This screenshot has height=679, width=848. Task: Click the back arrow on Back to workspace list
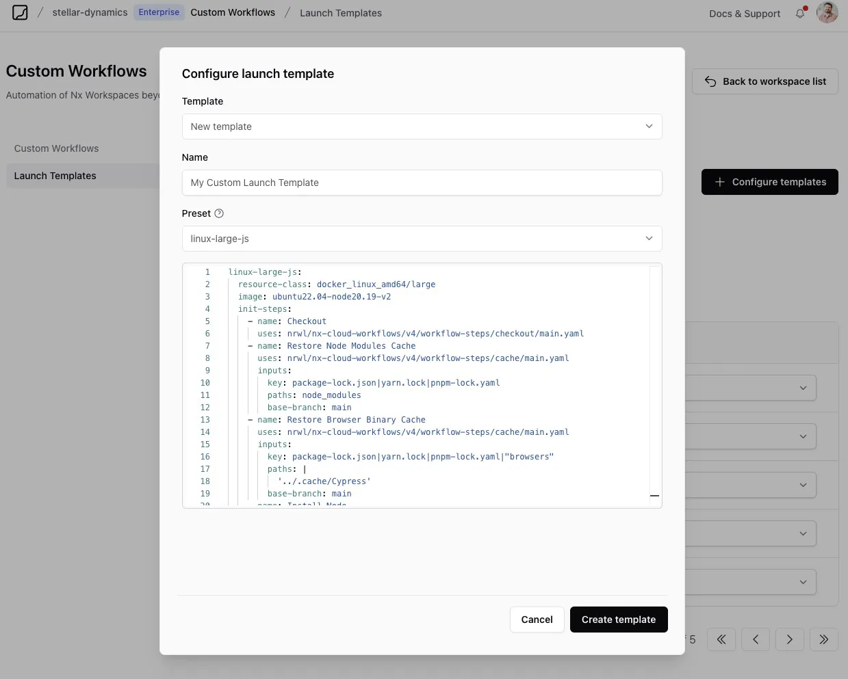[x=710, y=81]
